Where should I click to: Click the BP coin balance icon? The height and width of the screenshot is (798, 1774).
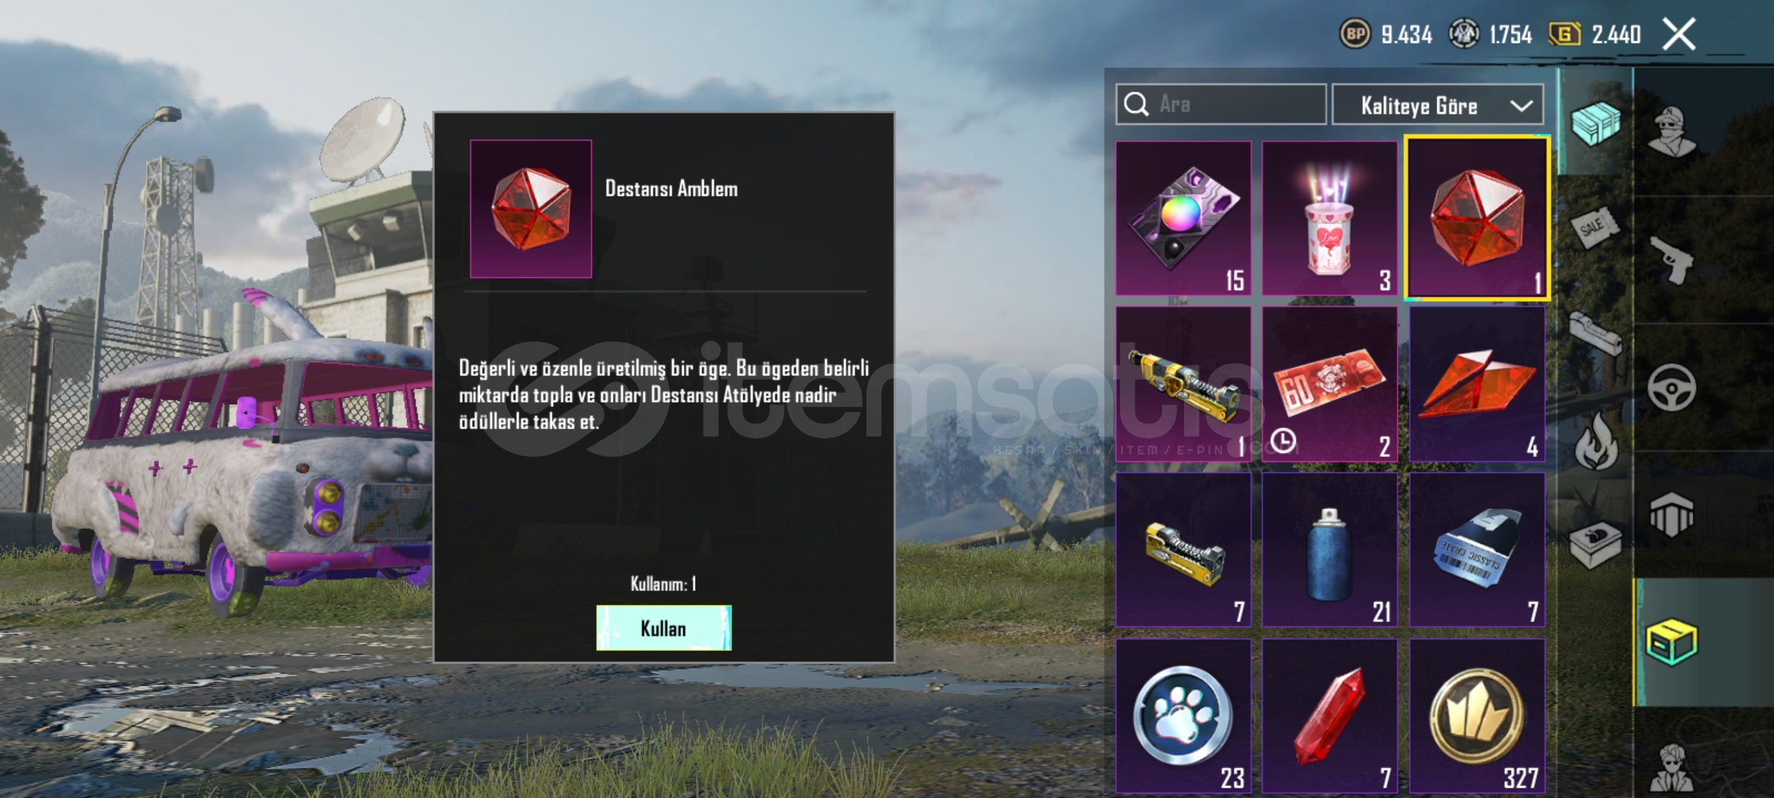pyautogui.click(x=1355, y=34)
